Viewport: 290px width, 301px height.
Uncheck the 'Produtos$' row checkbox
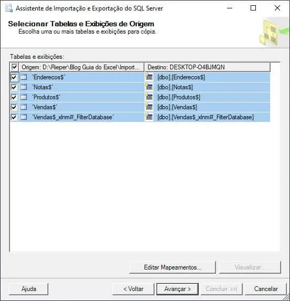(x=14, y=97)
